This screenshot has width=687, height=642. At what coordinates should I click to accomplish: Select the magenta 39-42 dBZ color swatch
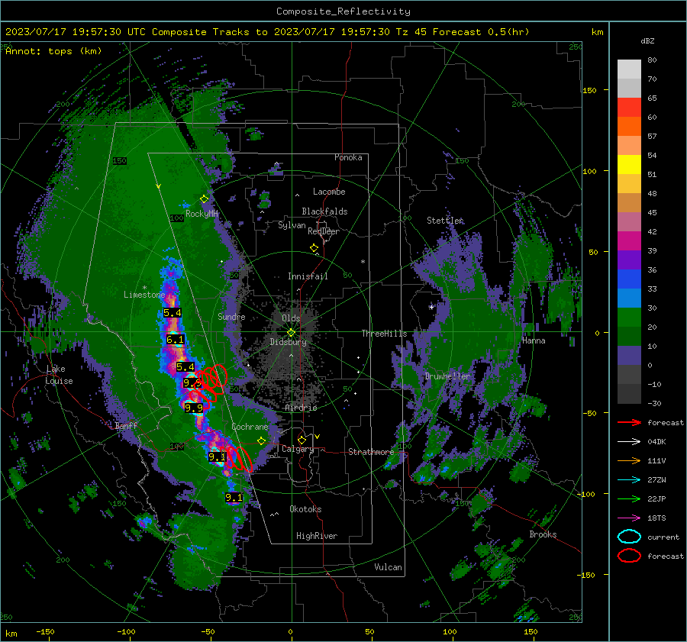[x=629, y=241]
